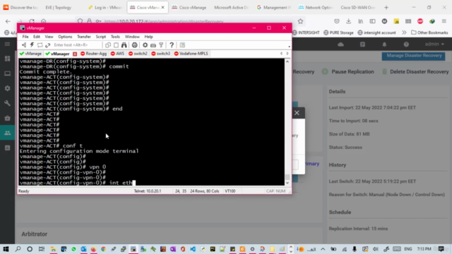452x254 pixels.
Task: Open the Tools menu
Action: (115, 37)
